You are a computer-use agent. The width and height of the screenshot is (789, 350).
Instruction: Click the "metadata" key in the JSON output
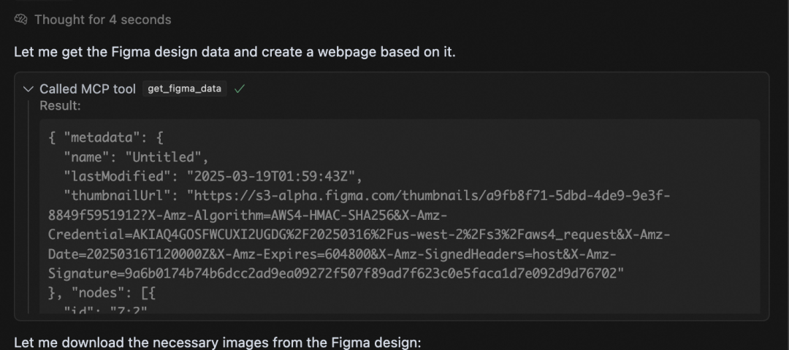tap(101, 138)
